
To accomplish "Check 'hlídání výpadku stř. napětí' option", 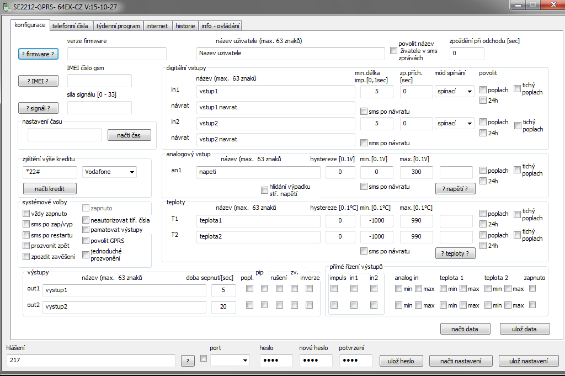I will 264,190.
